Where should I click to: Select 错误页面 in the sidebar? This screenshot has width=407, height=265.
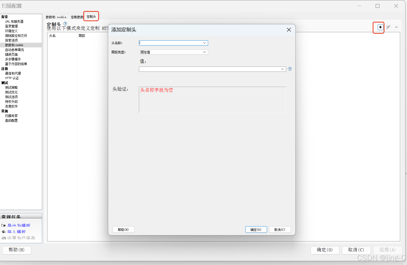coord(12,54)
